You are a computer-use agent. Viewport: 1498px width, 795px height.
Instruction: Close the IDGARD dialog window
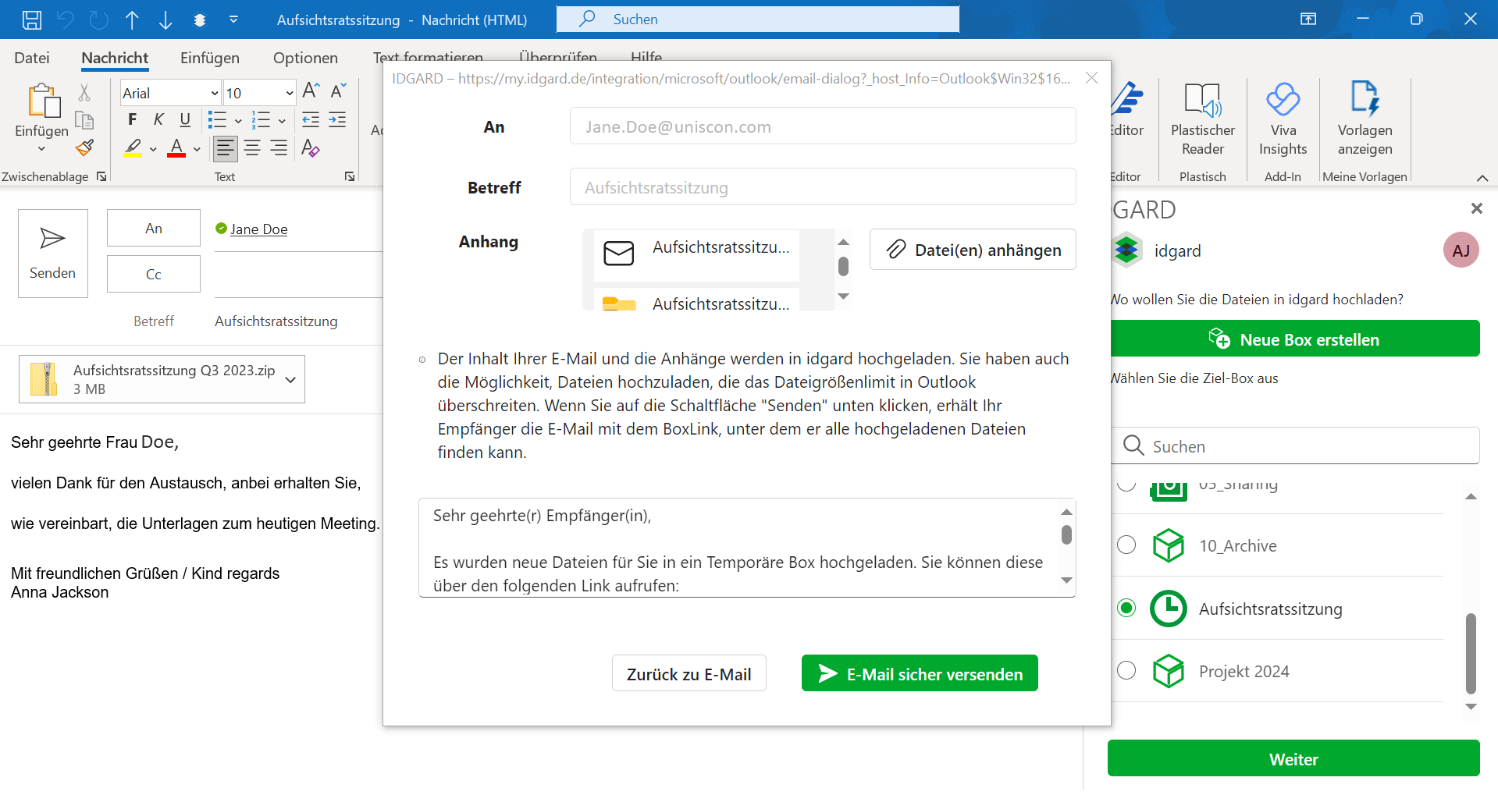tap(1092, 78)
